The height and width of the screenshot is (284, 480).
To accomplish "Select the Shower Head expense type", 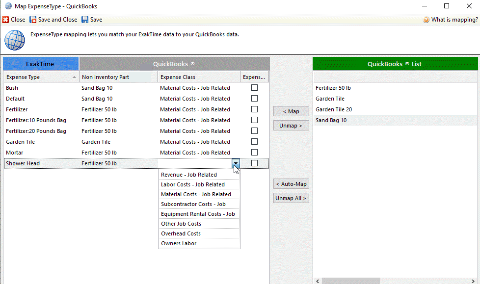I will click(x=23, y=163).
